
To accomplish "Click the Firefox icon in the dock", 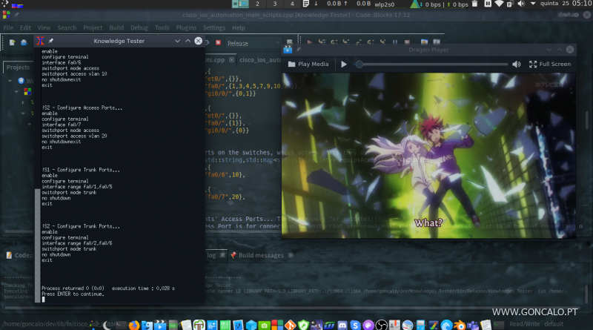I will pyautogui.click(x=135, y=325).
